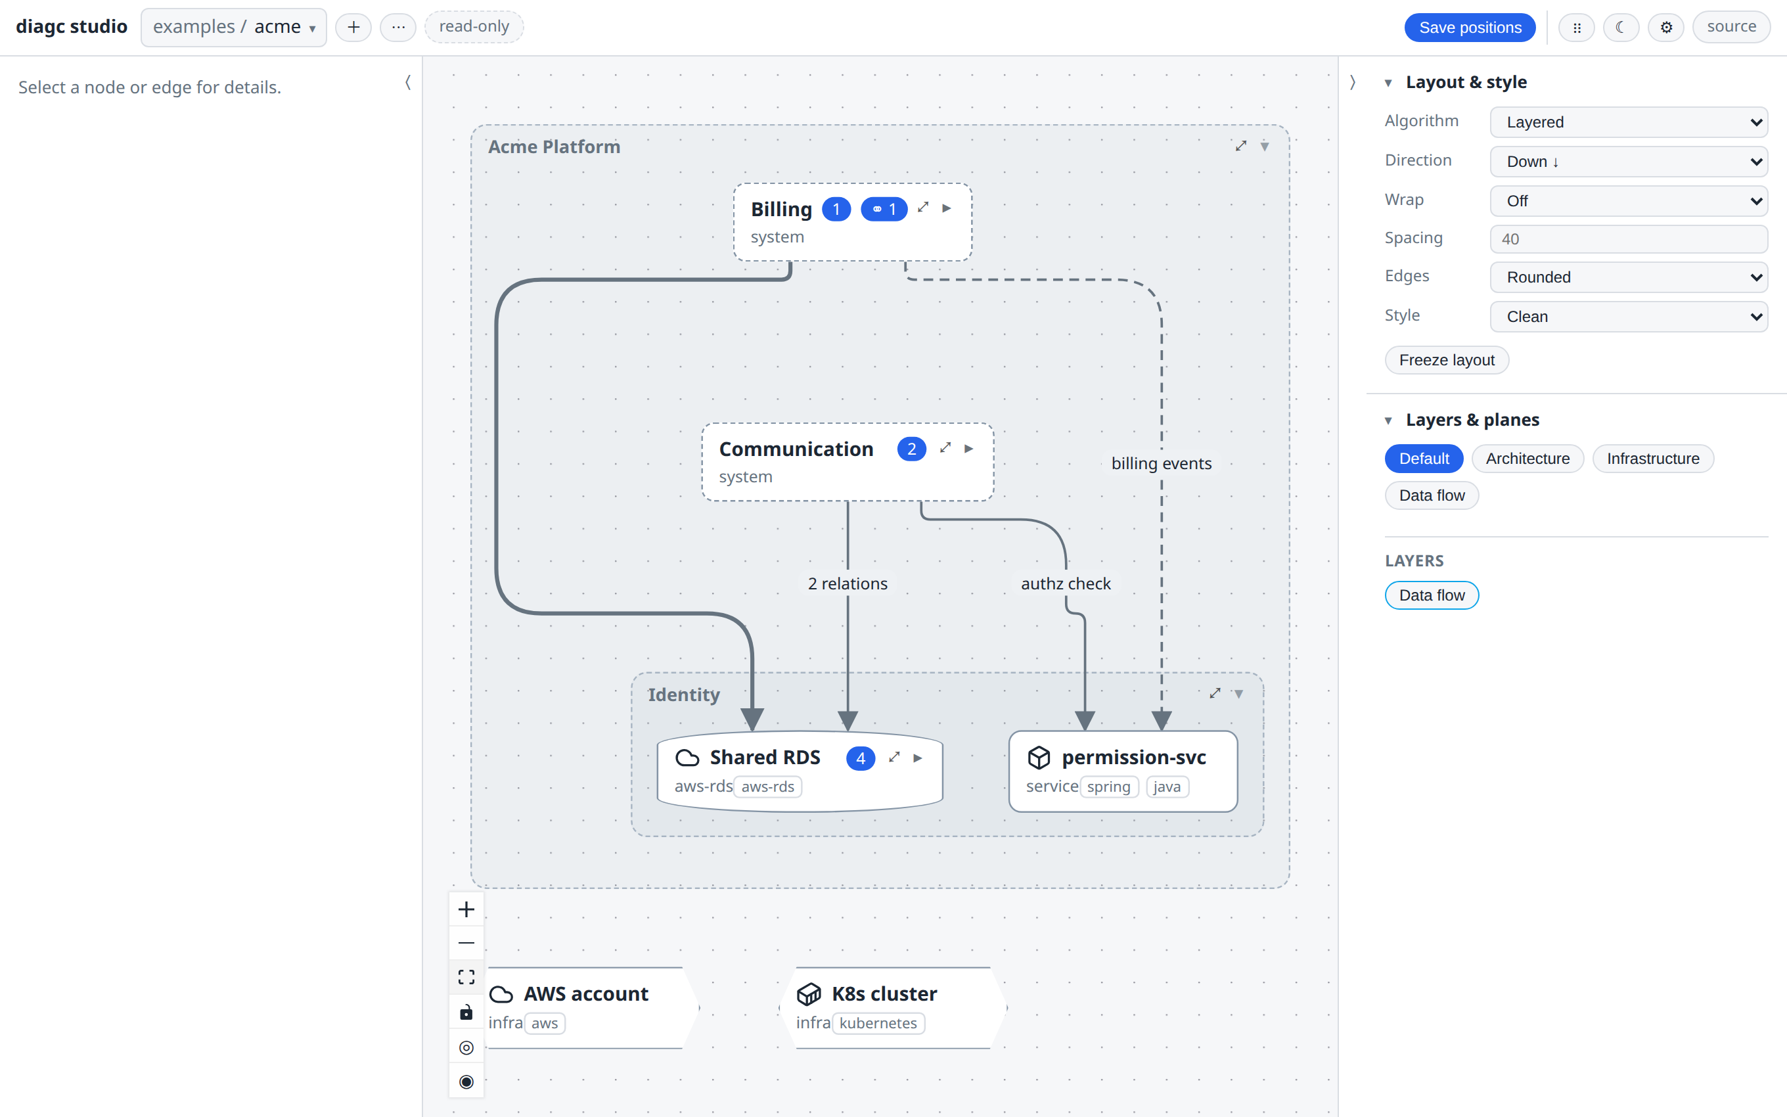Open the Direction dropdown
Viewport: 1787px width, 1117px height.
pyautogui.click(x=1628, y=161)
